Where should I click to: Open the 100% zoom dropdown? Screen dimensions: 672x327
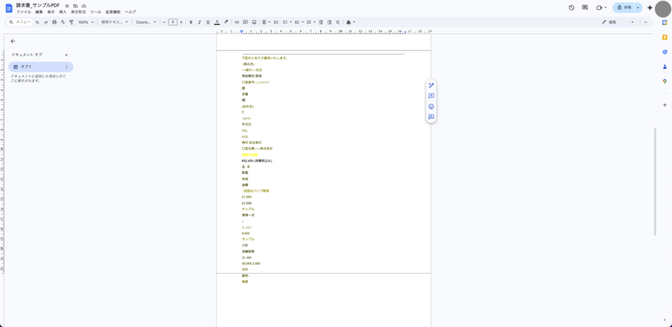point(85,22)
